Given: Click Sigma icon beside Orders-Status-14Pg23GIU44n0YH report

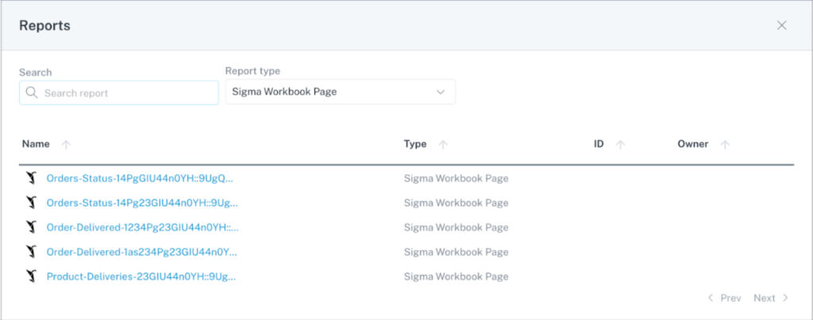Looking at the screenshot, I should (x=32, y=203).
